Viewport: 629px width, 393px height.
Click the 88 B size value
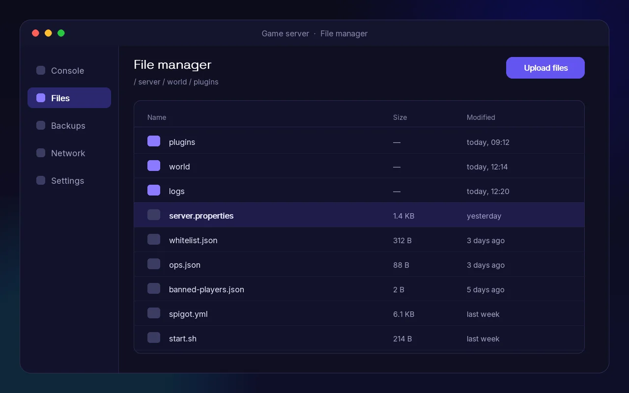pyautogui.click(x=401, y=265)
